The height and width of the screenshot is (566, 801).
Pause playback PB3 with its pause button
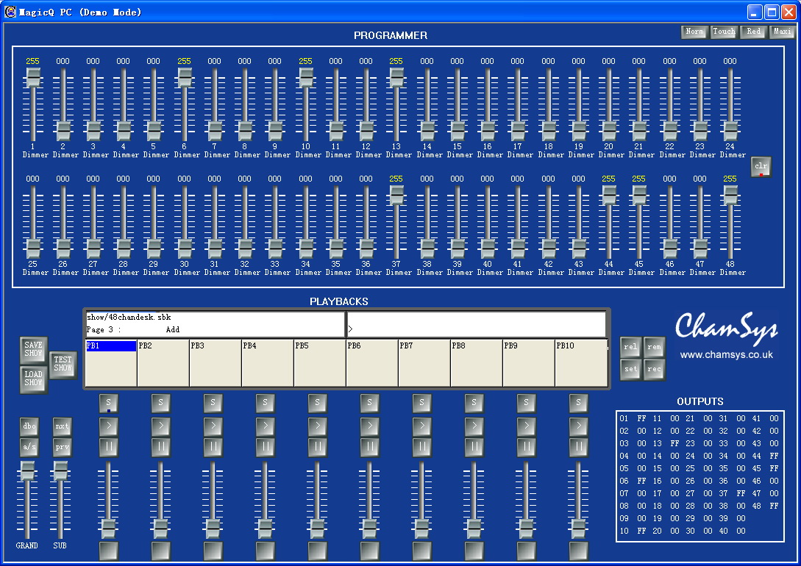click(213, 447)
